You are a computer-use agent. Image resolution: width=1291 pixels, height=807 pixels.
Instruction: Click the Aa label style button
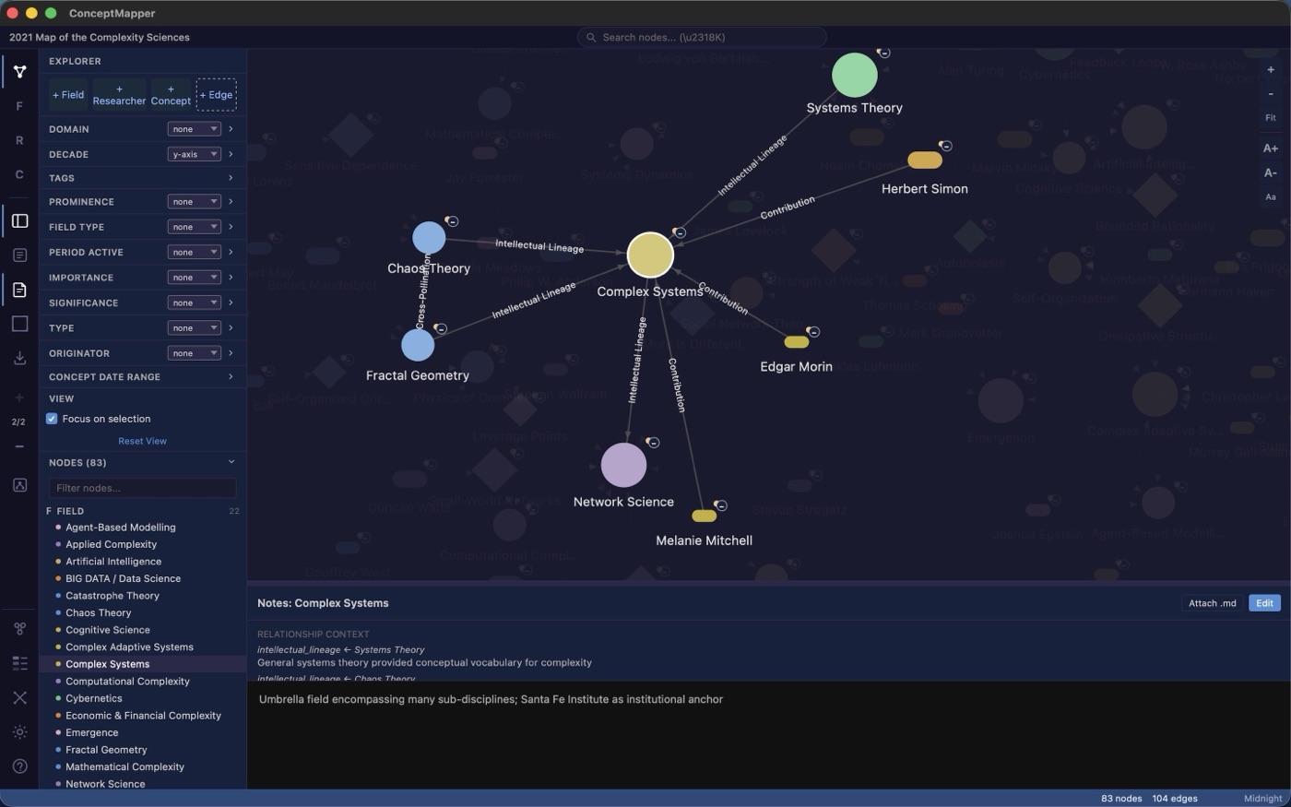[1271, 196]
